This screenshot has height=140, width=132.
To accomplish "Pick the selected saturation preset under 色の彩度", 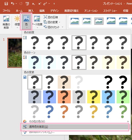I will (x=79, y=43).
